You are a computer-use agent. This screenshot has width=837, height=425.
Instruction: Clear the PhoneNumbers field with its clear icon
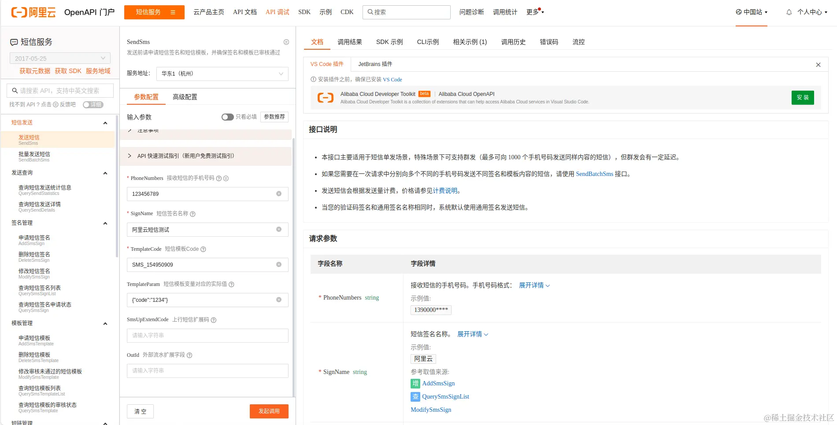[279, 194]
